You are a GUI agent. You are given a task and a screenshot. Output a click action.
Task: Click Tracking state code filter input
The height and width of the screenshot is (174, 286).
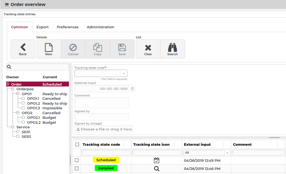(x=106, y=153)
